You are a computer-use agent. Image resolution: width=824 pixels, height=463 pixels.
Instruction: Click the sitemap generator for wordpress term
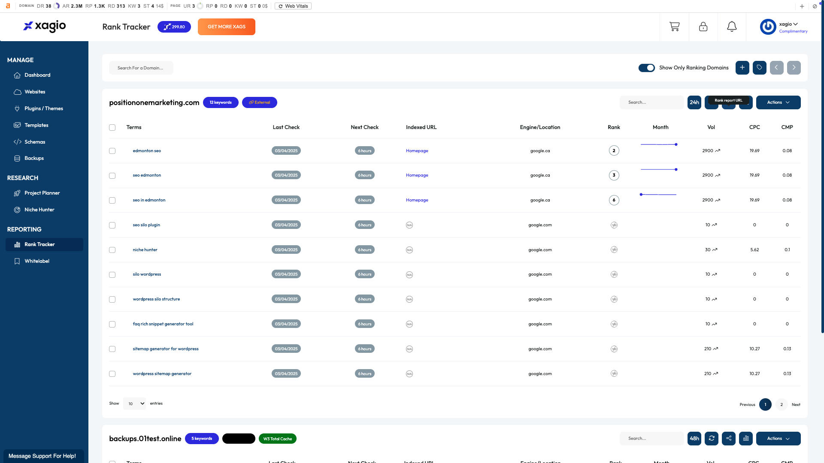click(166, 349)
